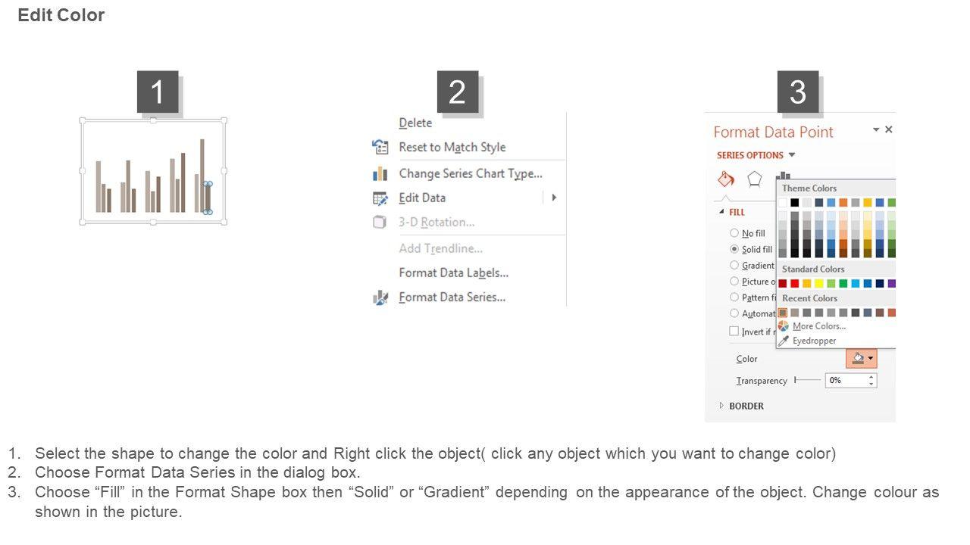Viewport: 970px width, 545px height.
Task: Select Format Data Labels menu entry
Action: tap(453, 272)
